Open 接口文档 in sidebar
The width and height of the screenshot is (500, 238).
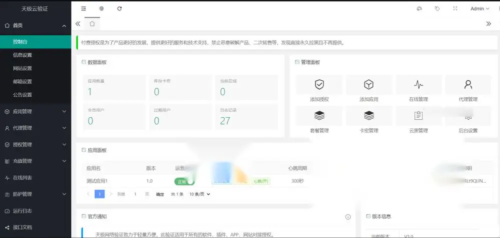(x=35, y=227)
